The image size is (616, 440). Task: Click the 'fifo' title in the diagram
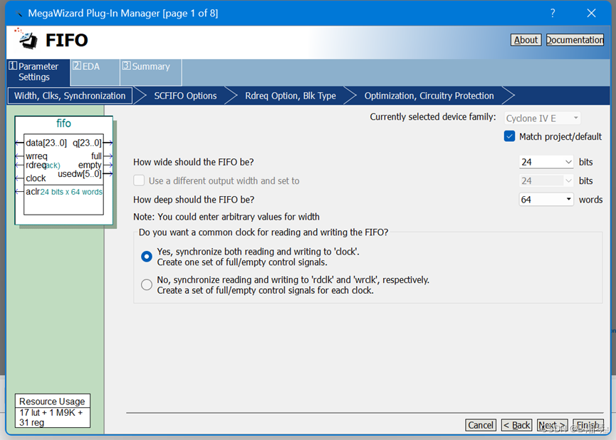pyautogui.click(x=63, y=123)
